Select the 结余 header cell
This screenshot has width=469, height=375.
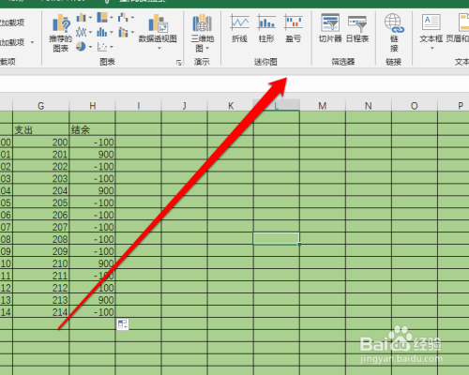pos(92,129)
